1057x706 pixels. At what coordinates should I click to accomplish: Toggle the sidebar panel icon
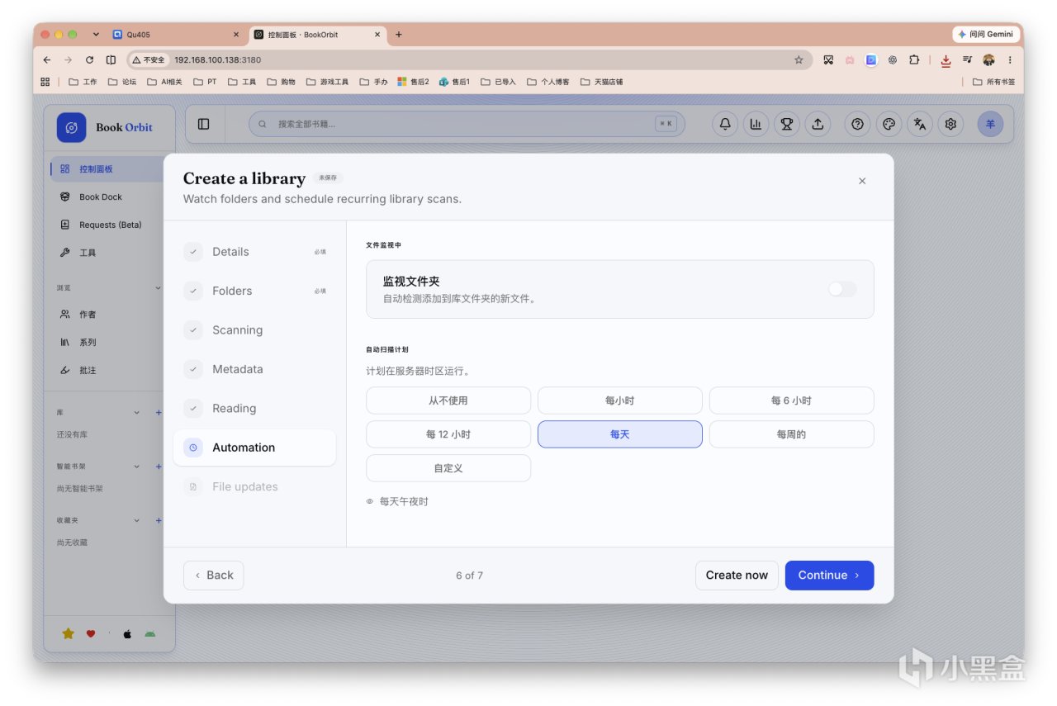point(204,124)
